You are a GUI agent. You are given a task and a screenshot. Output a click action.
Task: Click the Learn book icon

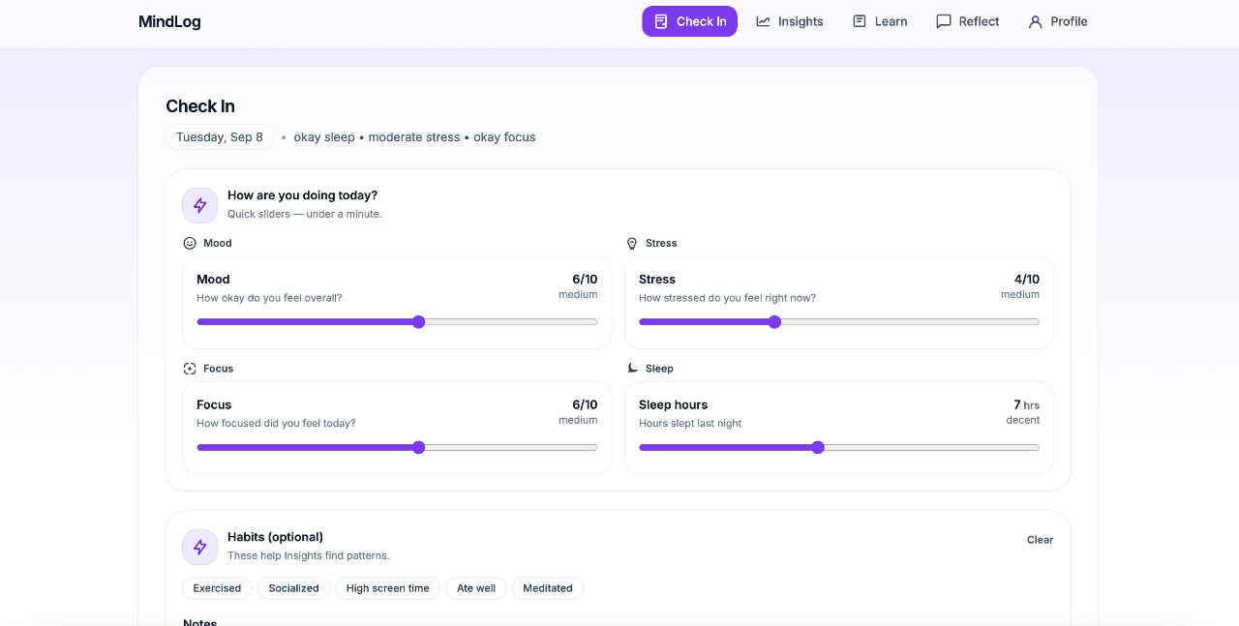pyautogui.click(x=860, y=21)
